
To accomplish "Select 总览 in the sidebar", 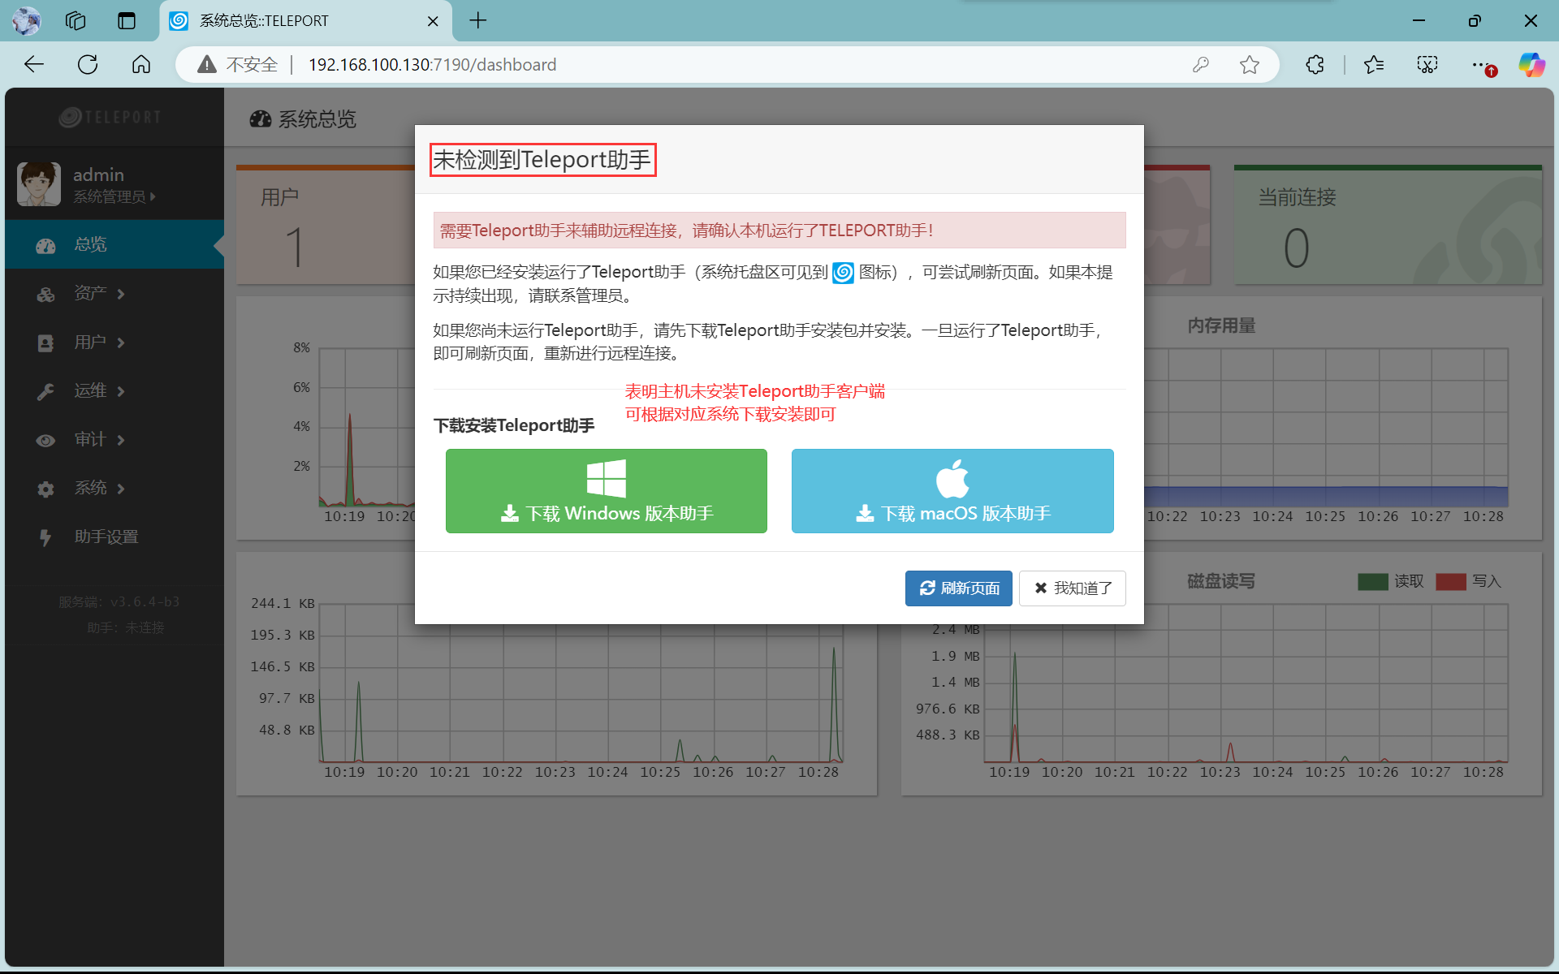I will (91, 245).
